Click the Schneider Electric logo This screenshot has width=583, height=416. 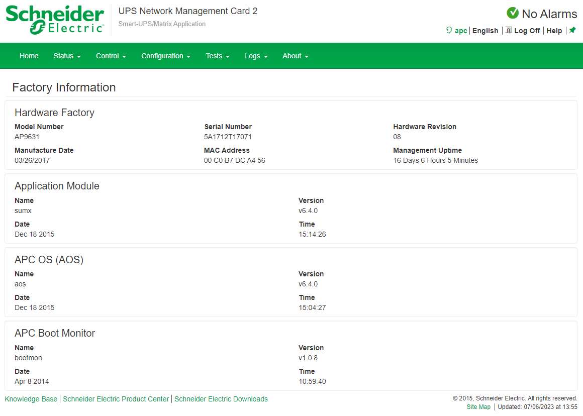pyautogui.click(x=55, y=20)
